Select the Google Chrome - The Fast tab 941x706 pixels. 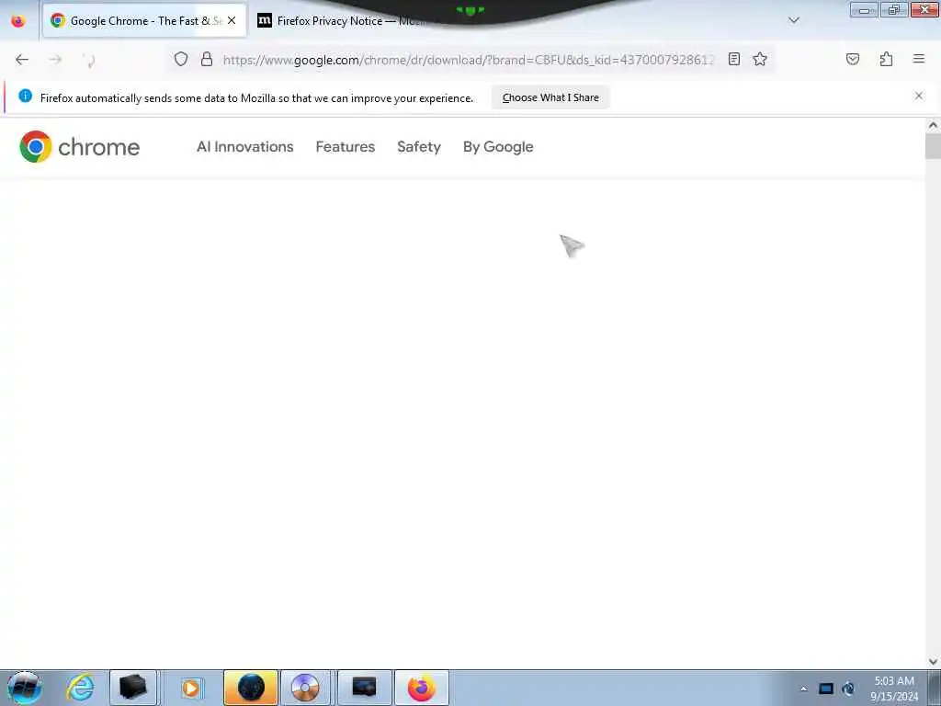(144, 20)
